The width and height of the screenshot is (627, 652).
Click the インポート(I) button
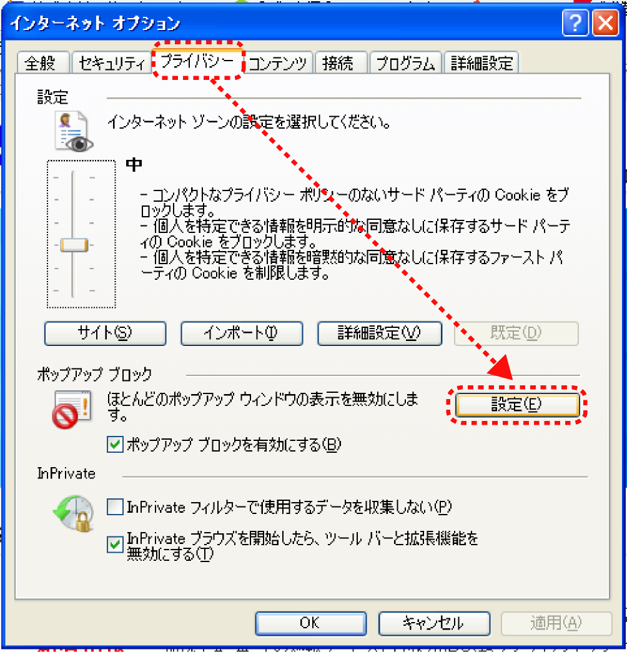tap(242, 333)
